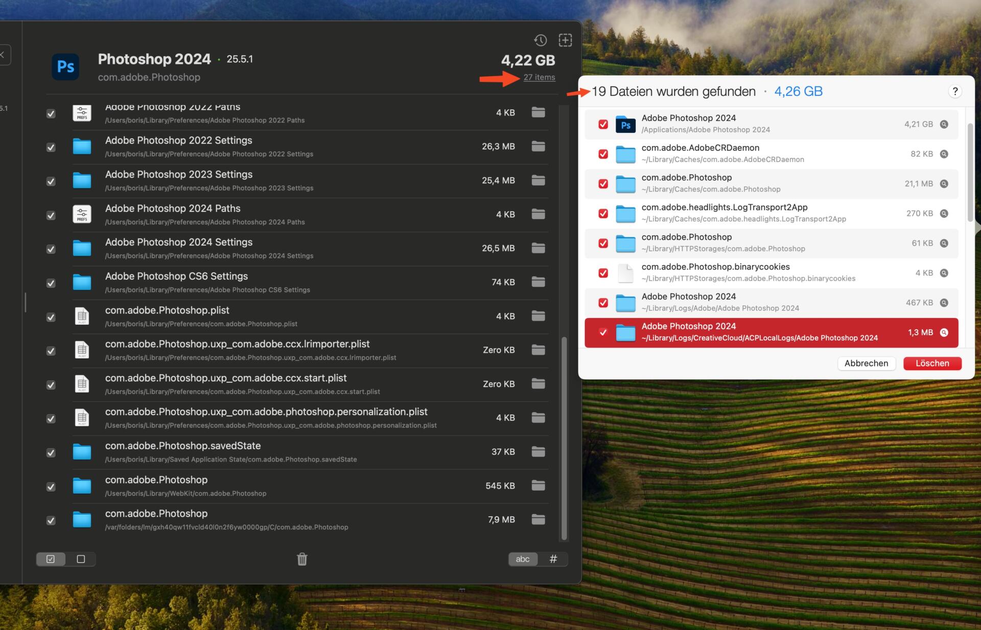Click the add-selection plus icon

tap(565, 40)
